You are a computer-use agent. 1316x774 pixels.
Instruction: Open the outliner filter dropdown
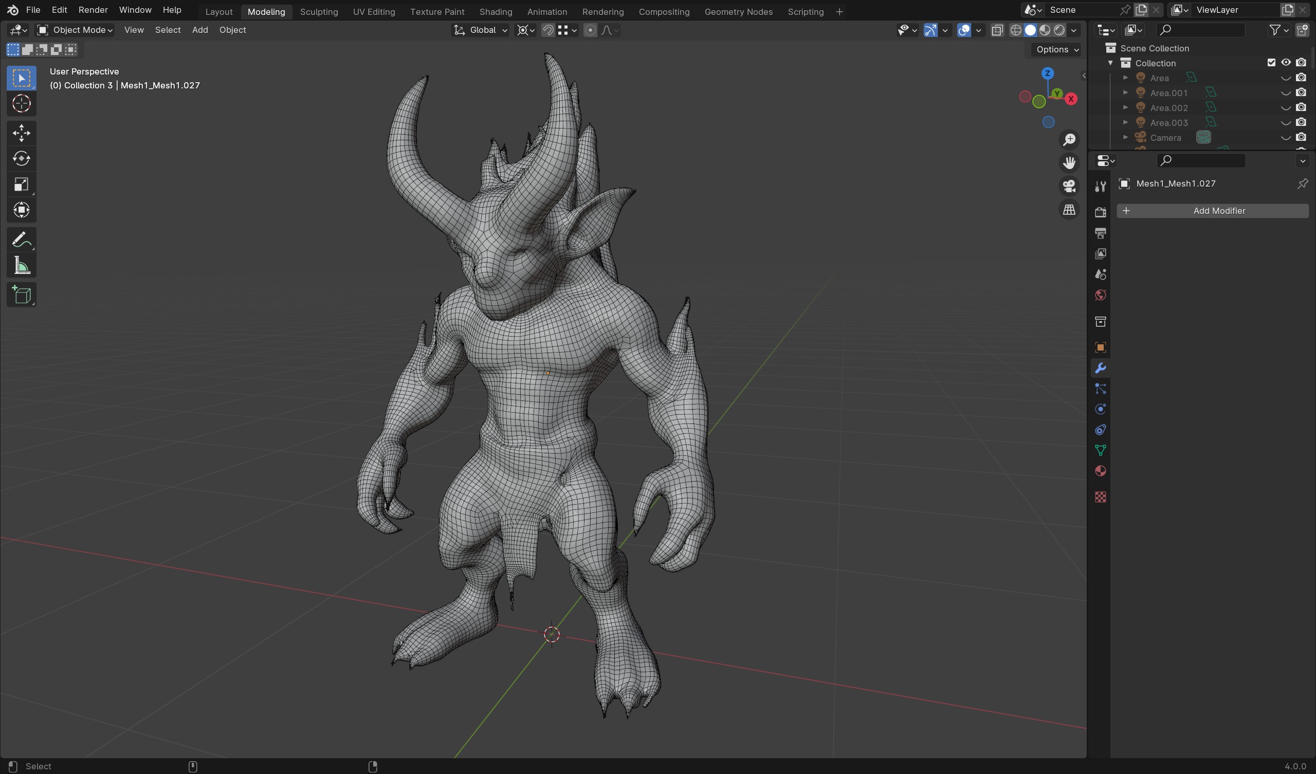click(x=1278, y=30)
